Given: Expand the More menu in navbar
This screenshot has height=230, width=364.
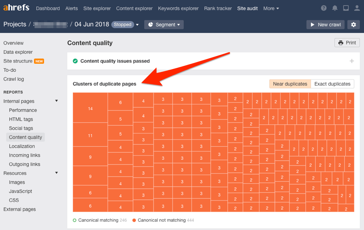Looking at the screenshot, I should (271, 8).
